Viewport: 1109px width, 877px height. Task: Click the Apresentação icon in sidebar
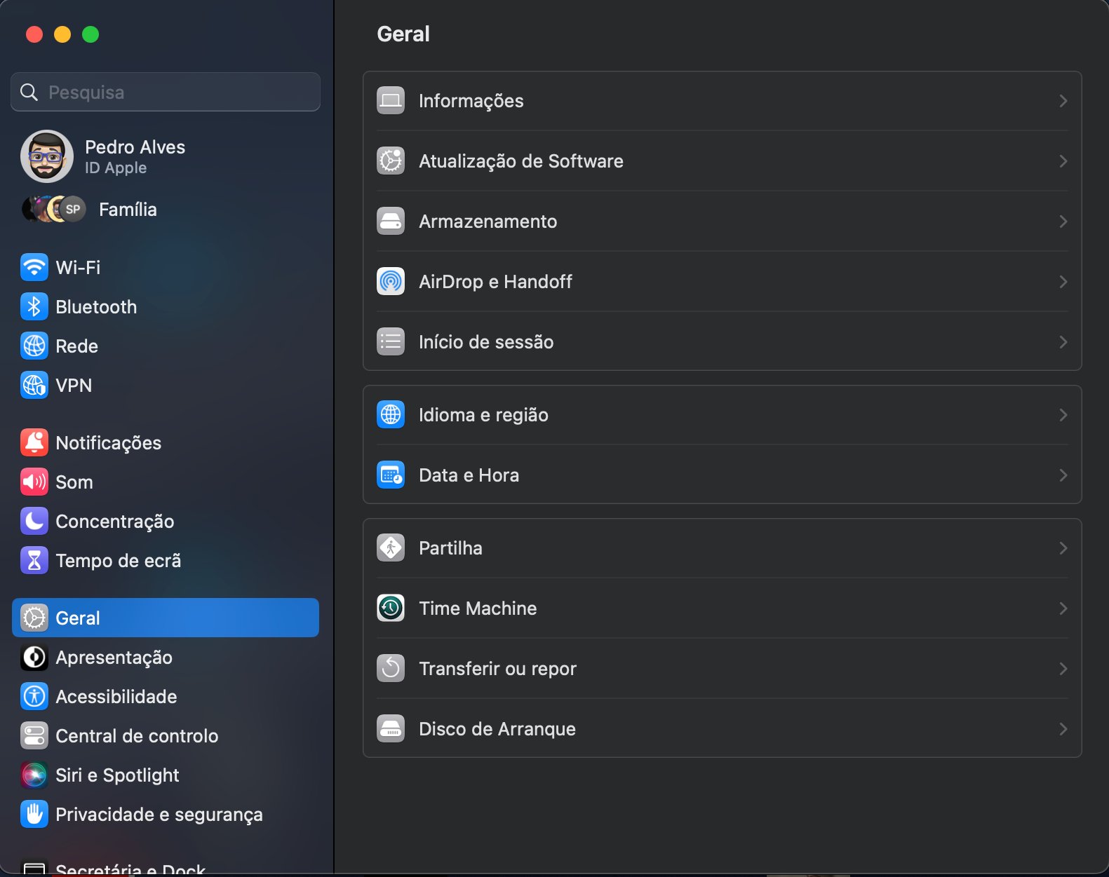click(34, 657)
